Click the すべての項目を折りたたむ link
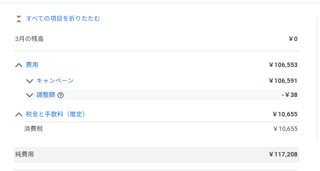This screenshot has height=171, width=320. point(63,19)
